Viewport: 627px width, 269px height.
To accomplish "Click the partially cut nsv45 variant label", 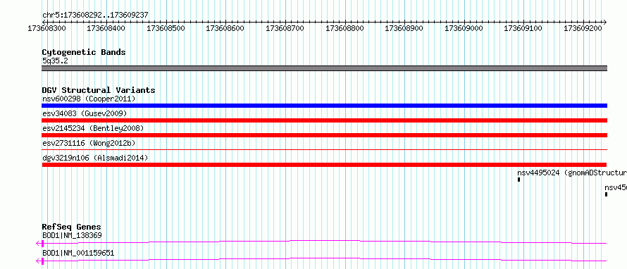I will pyautogui.click(x=616, y=187).
